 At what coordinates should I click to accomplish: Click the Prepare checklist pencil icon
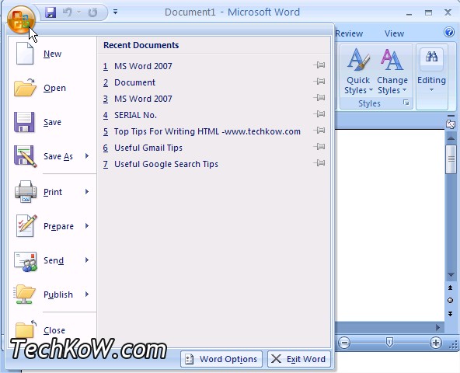pyautogui.click(x=26, y=225)
